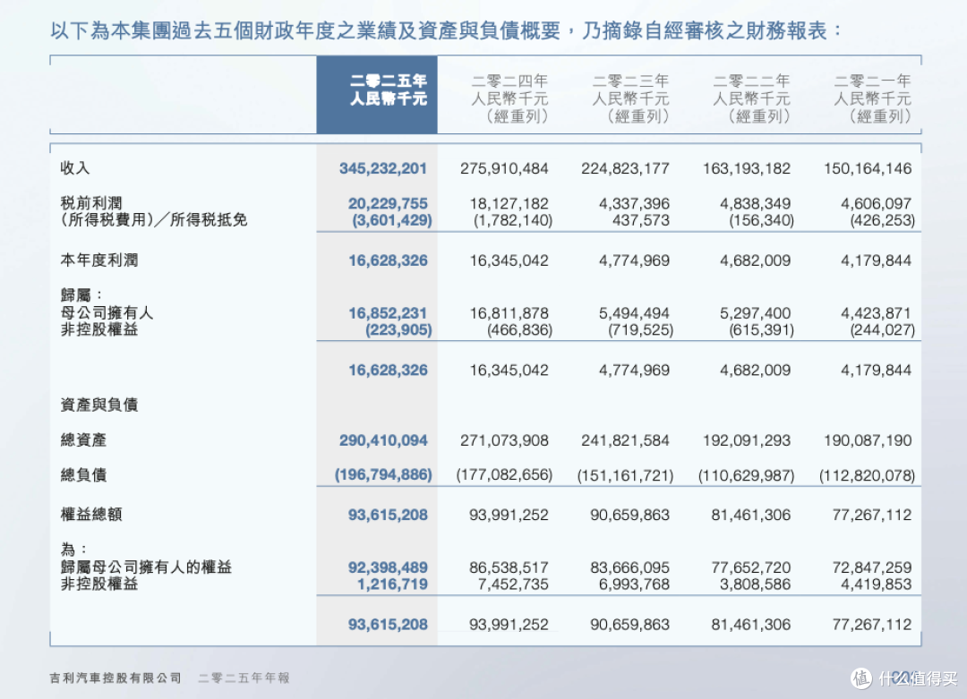Click pre-tax profit value 4,337,396
The width and height of the screenshot is (967, 699).
(634, 203)
